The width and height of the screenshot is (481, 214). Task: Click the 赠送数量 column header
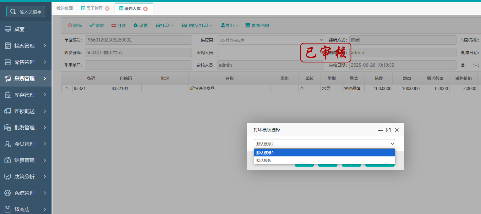coord(435,78)
